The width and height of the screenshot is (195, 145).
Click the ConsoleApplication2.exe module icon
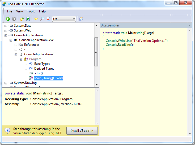(16, 40)
